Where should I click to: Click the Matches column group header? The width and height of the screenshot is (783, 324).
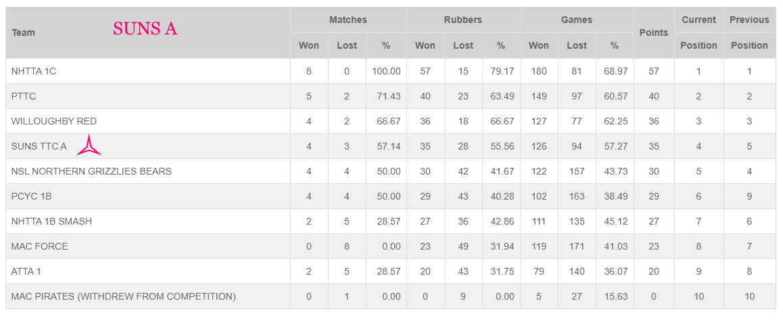coord(348,20)
